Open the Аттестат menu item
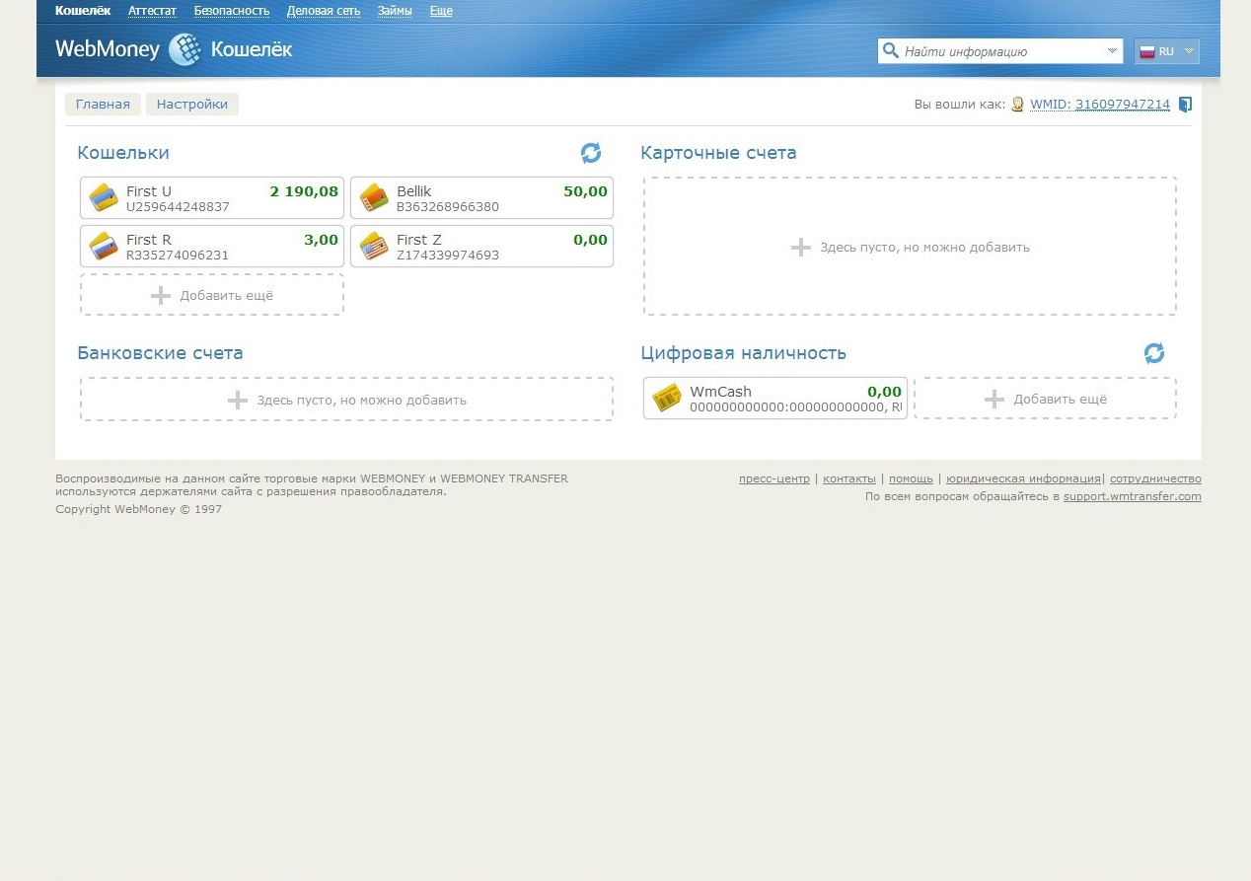The image size is (1251, 881). point(152,11)
